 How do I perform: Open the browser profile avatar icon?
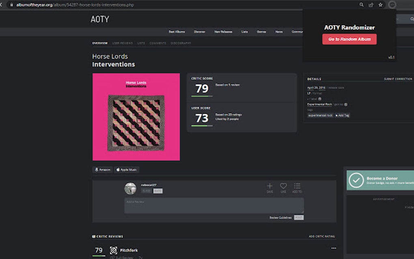coord(392,5)
